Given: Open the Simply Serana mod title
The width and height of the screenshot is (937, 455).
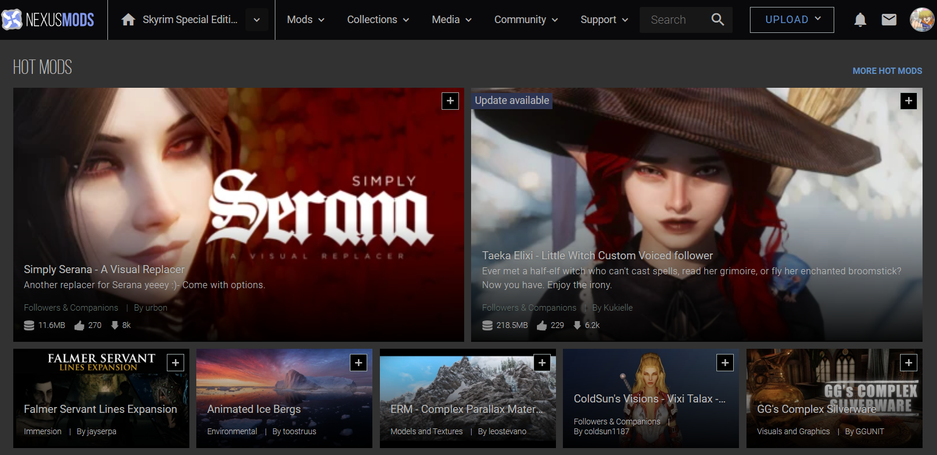Looking at the screenshot, I should click(x=104, y=270).
